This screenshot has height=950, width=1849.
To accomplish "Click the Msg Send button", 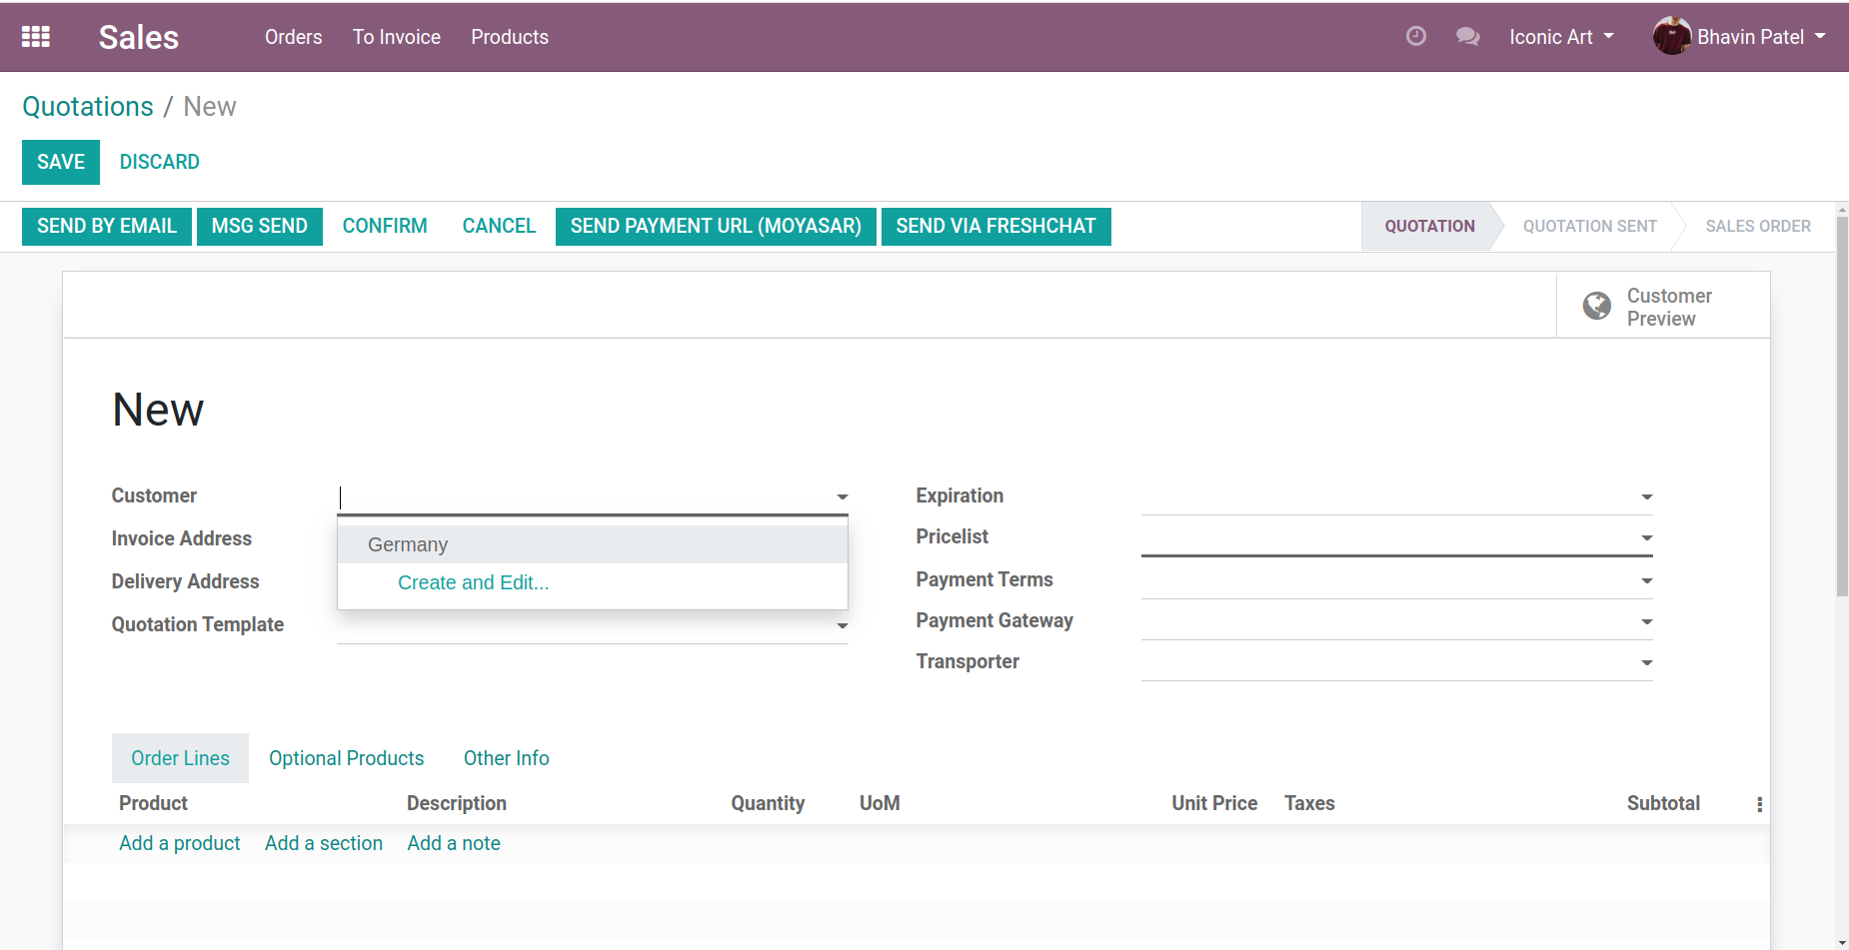I will (260, 226).
